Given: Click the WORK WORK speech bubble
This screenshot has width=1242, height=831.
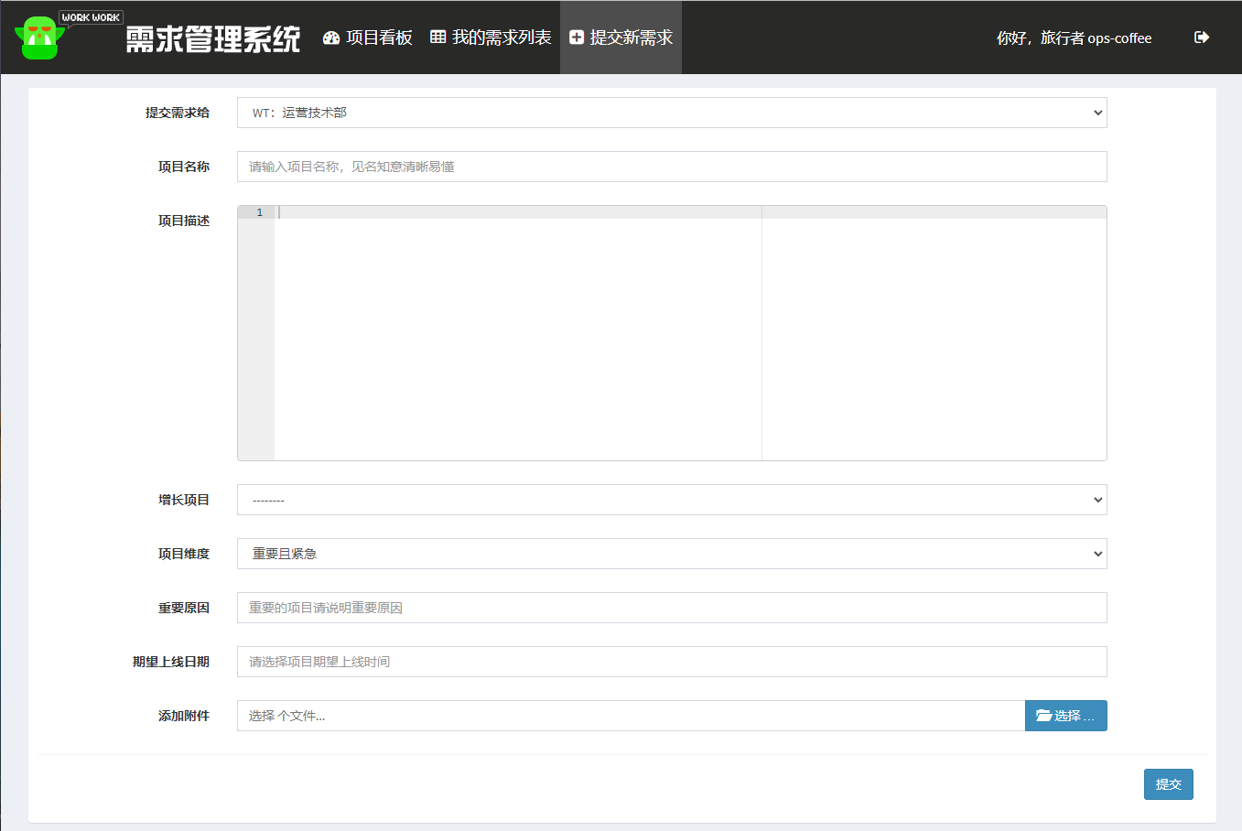Looking at the screenshot, I should (91, 17).
